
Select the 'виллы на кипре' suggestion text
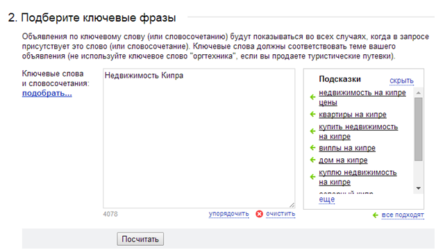(x=347, y=148)
